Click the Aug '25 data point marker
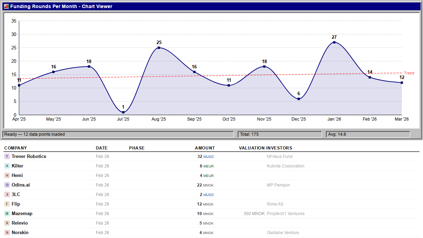 [159, 48]
